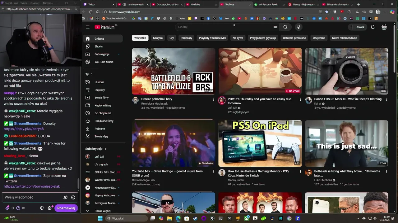The height and width of the screenshot is (223, 398).
Task: Open Twoje filmy in the sidebar
Action: point(103,98)
